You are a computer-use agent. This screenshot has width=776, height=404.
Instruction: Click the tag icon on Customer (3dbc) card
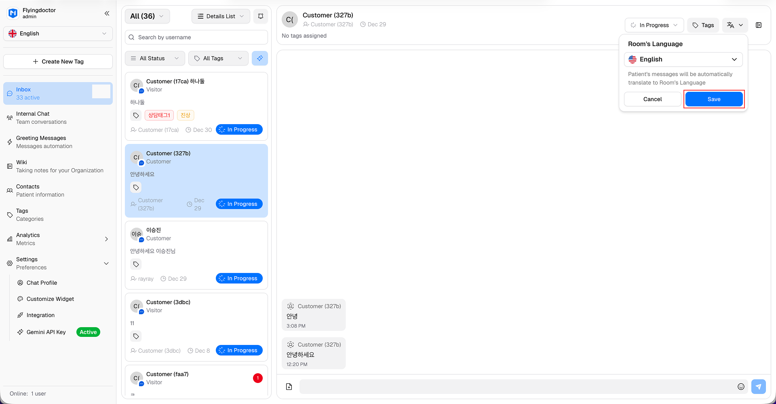pos(136,336)
